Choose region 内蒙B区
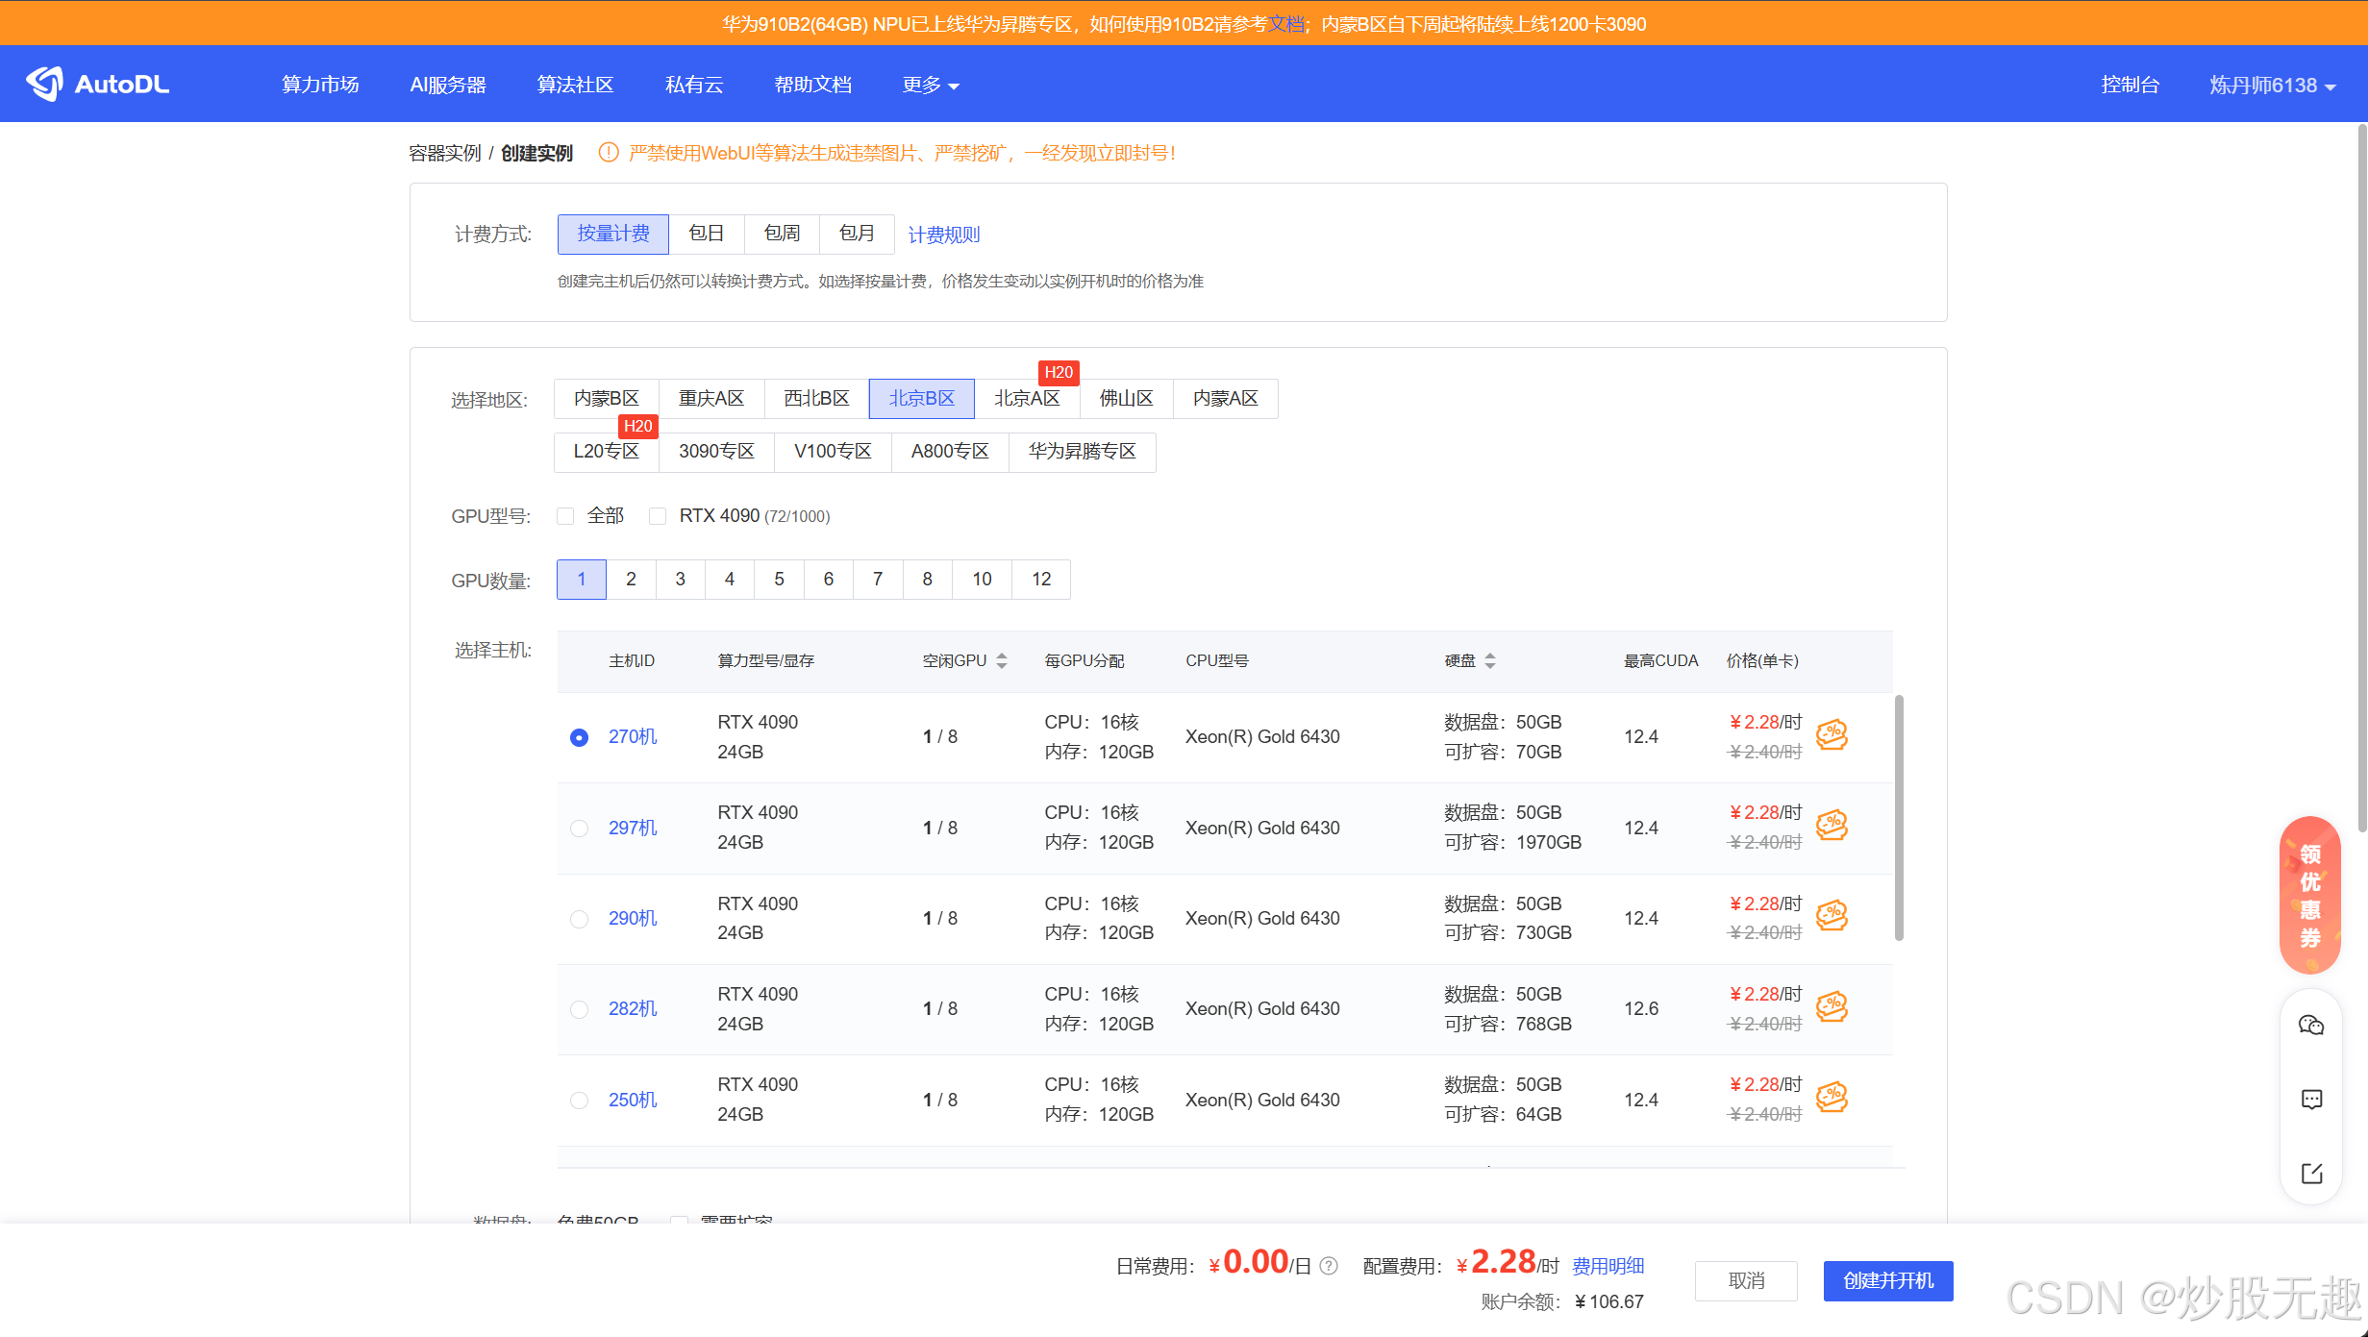Screen dimensions: 2368x1337 click(607, 398)
